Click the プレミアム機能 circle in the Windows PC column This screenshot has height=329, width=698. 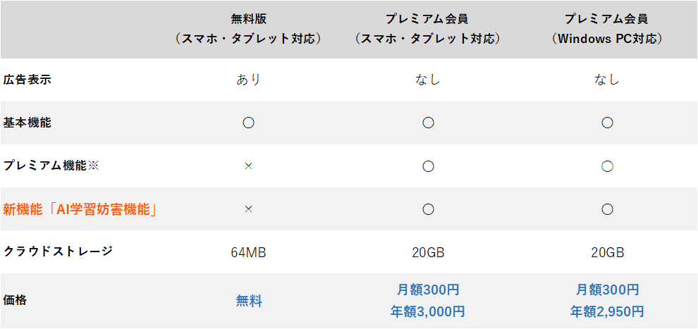[607, 166]
